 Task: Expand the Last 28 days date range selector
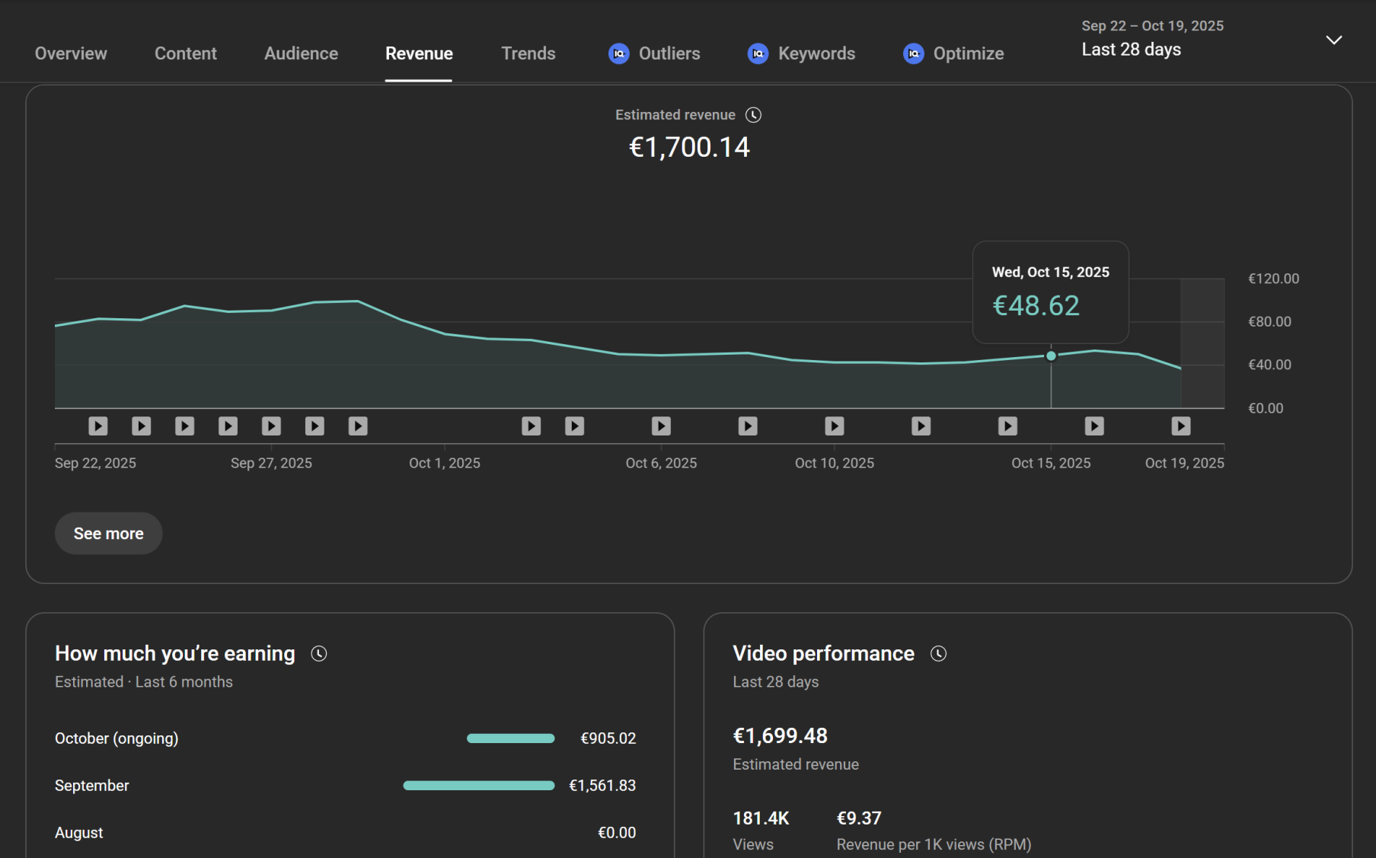click(x=1131, y=49)
